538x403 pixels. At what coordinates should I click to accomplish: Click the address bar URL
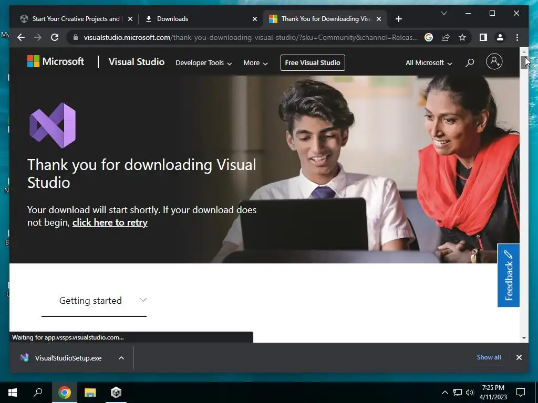pos(251,37)
